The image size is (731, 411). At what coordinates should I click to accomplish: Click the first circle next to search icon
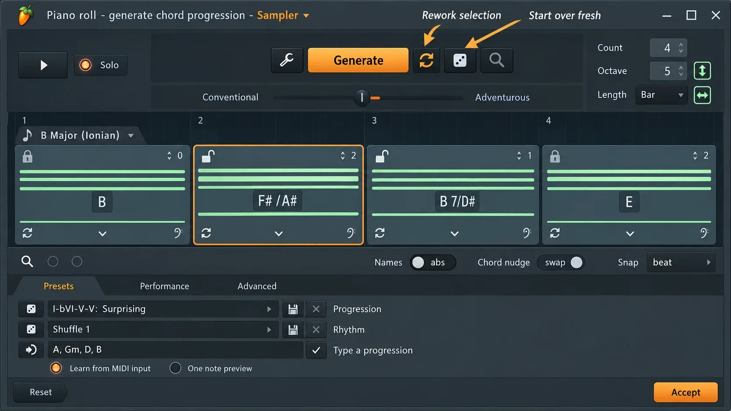pos(53,262)
